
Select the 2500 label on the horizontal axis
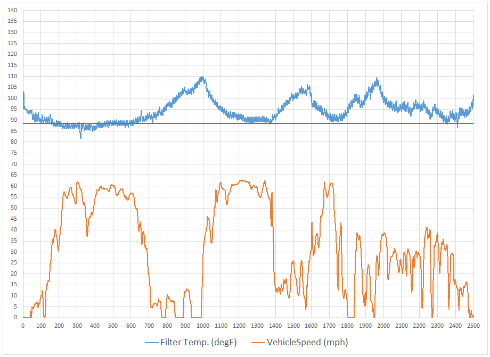(473, 326)
